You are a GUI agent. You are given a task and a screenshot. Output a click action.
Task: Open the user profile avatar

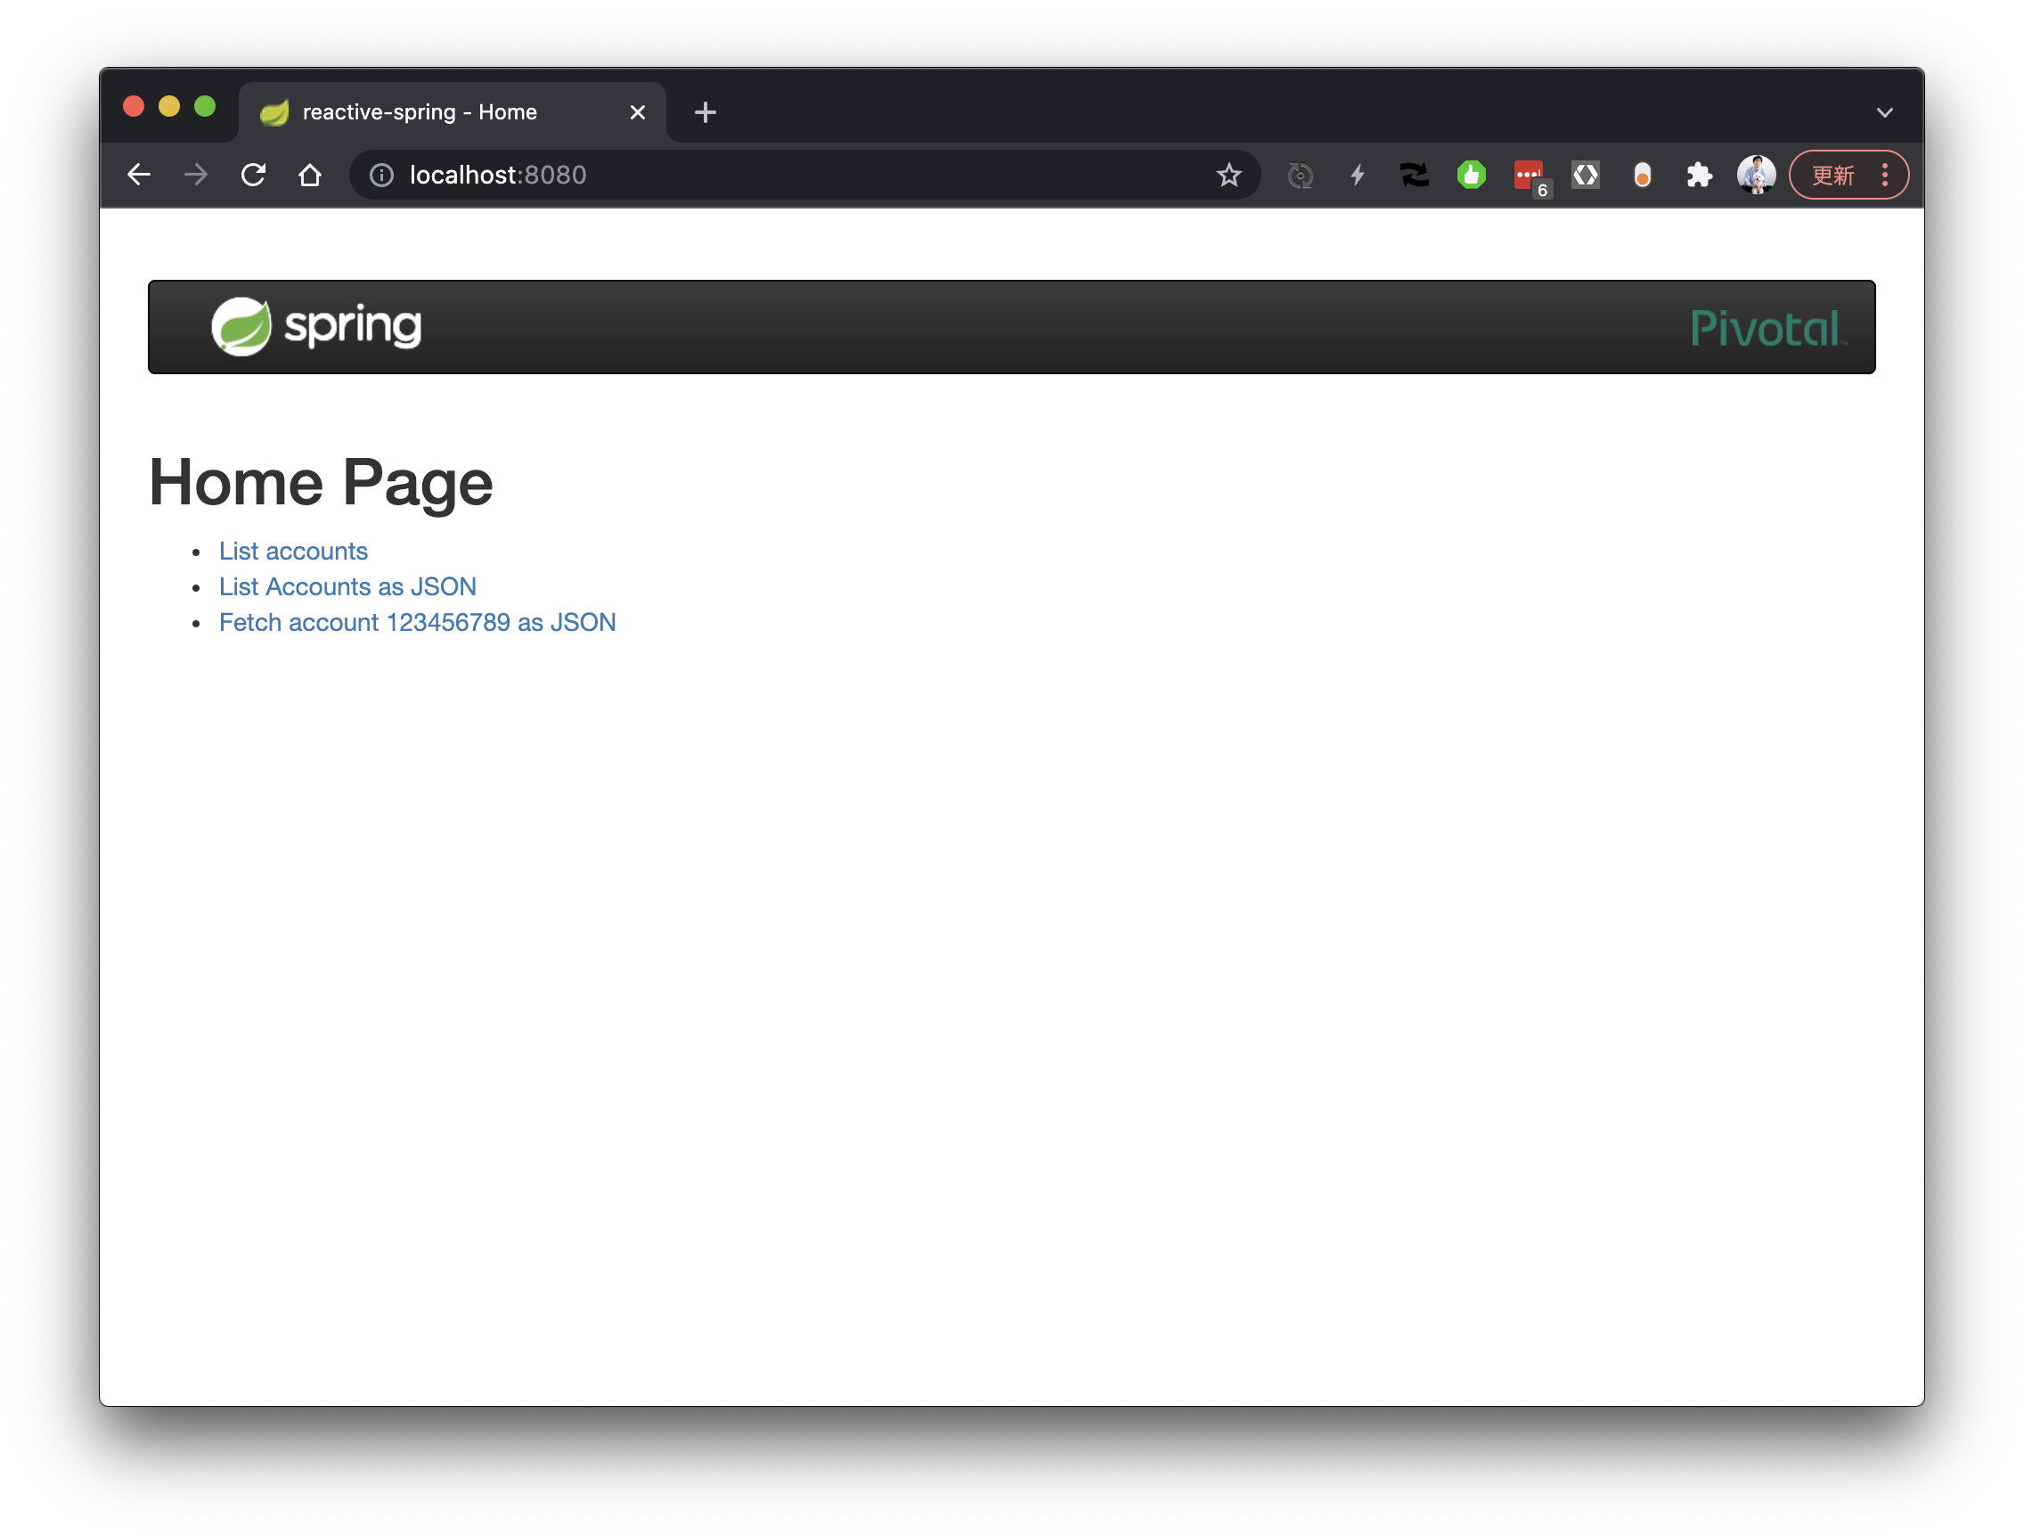click(x=1755, y=175)
